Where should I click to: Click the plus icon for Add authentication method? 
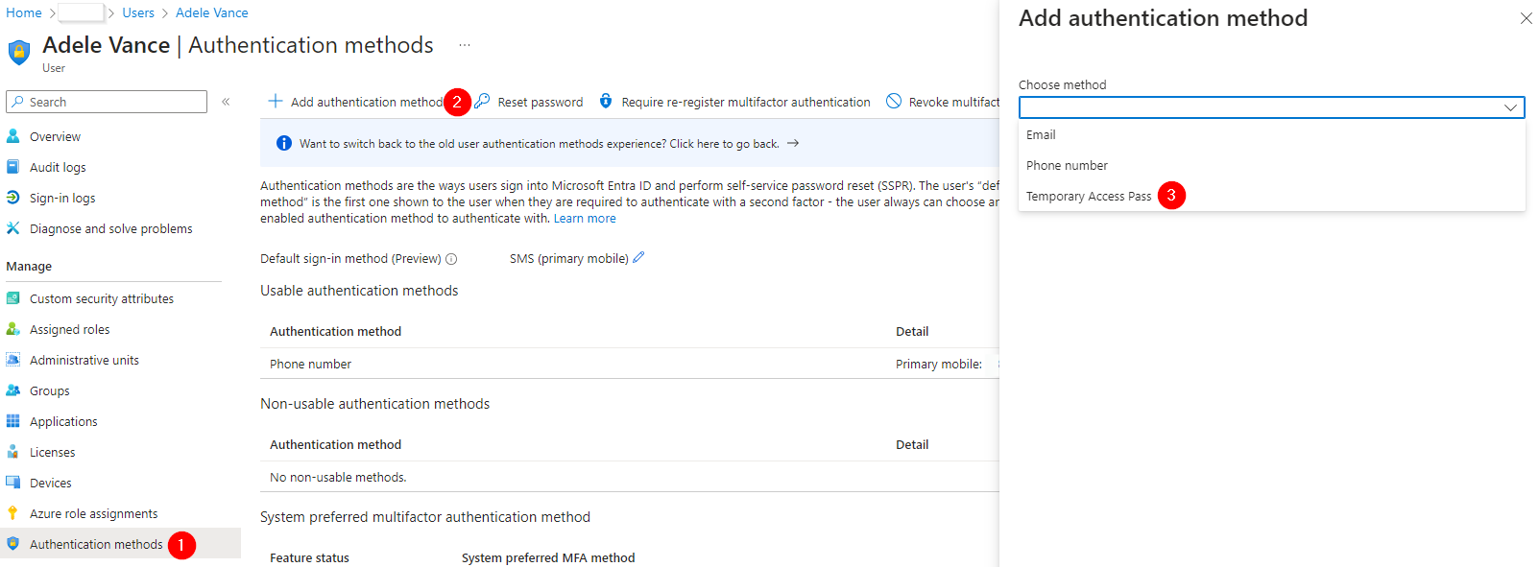click(276, 101)
